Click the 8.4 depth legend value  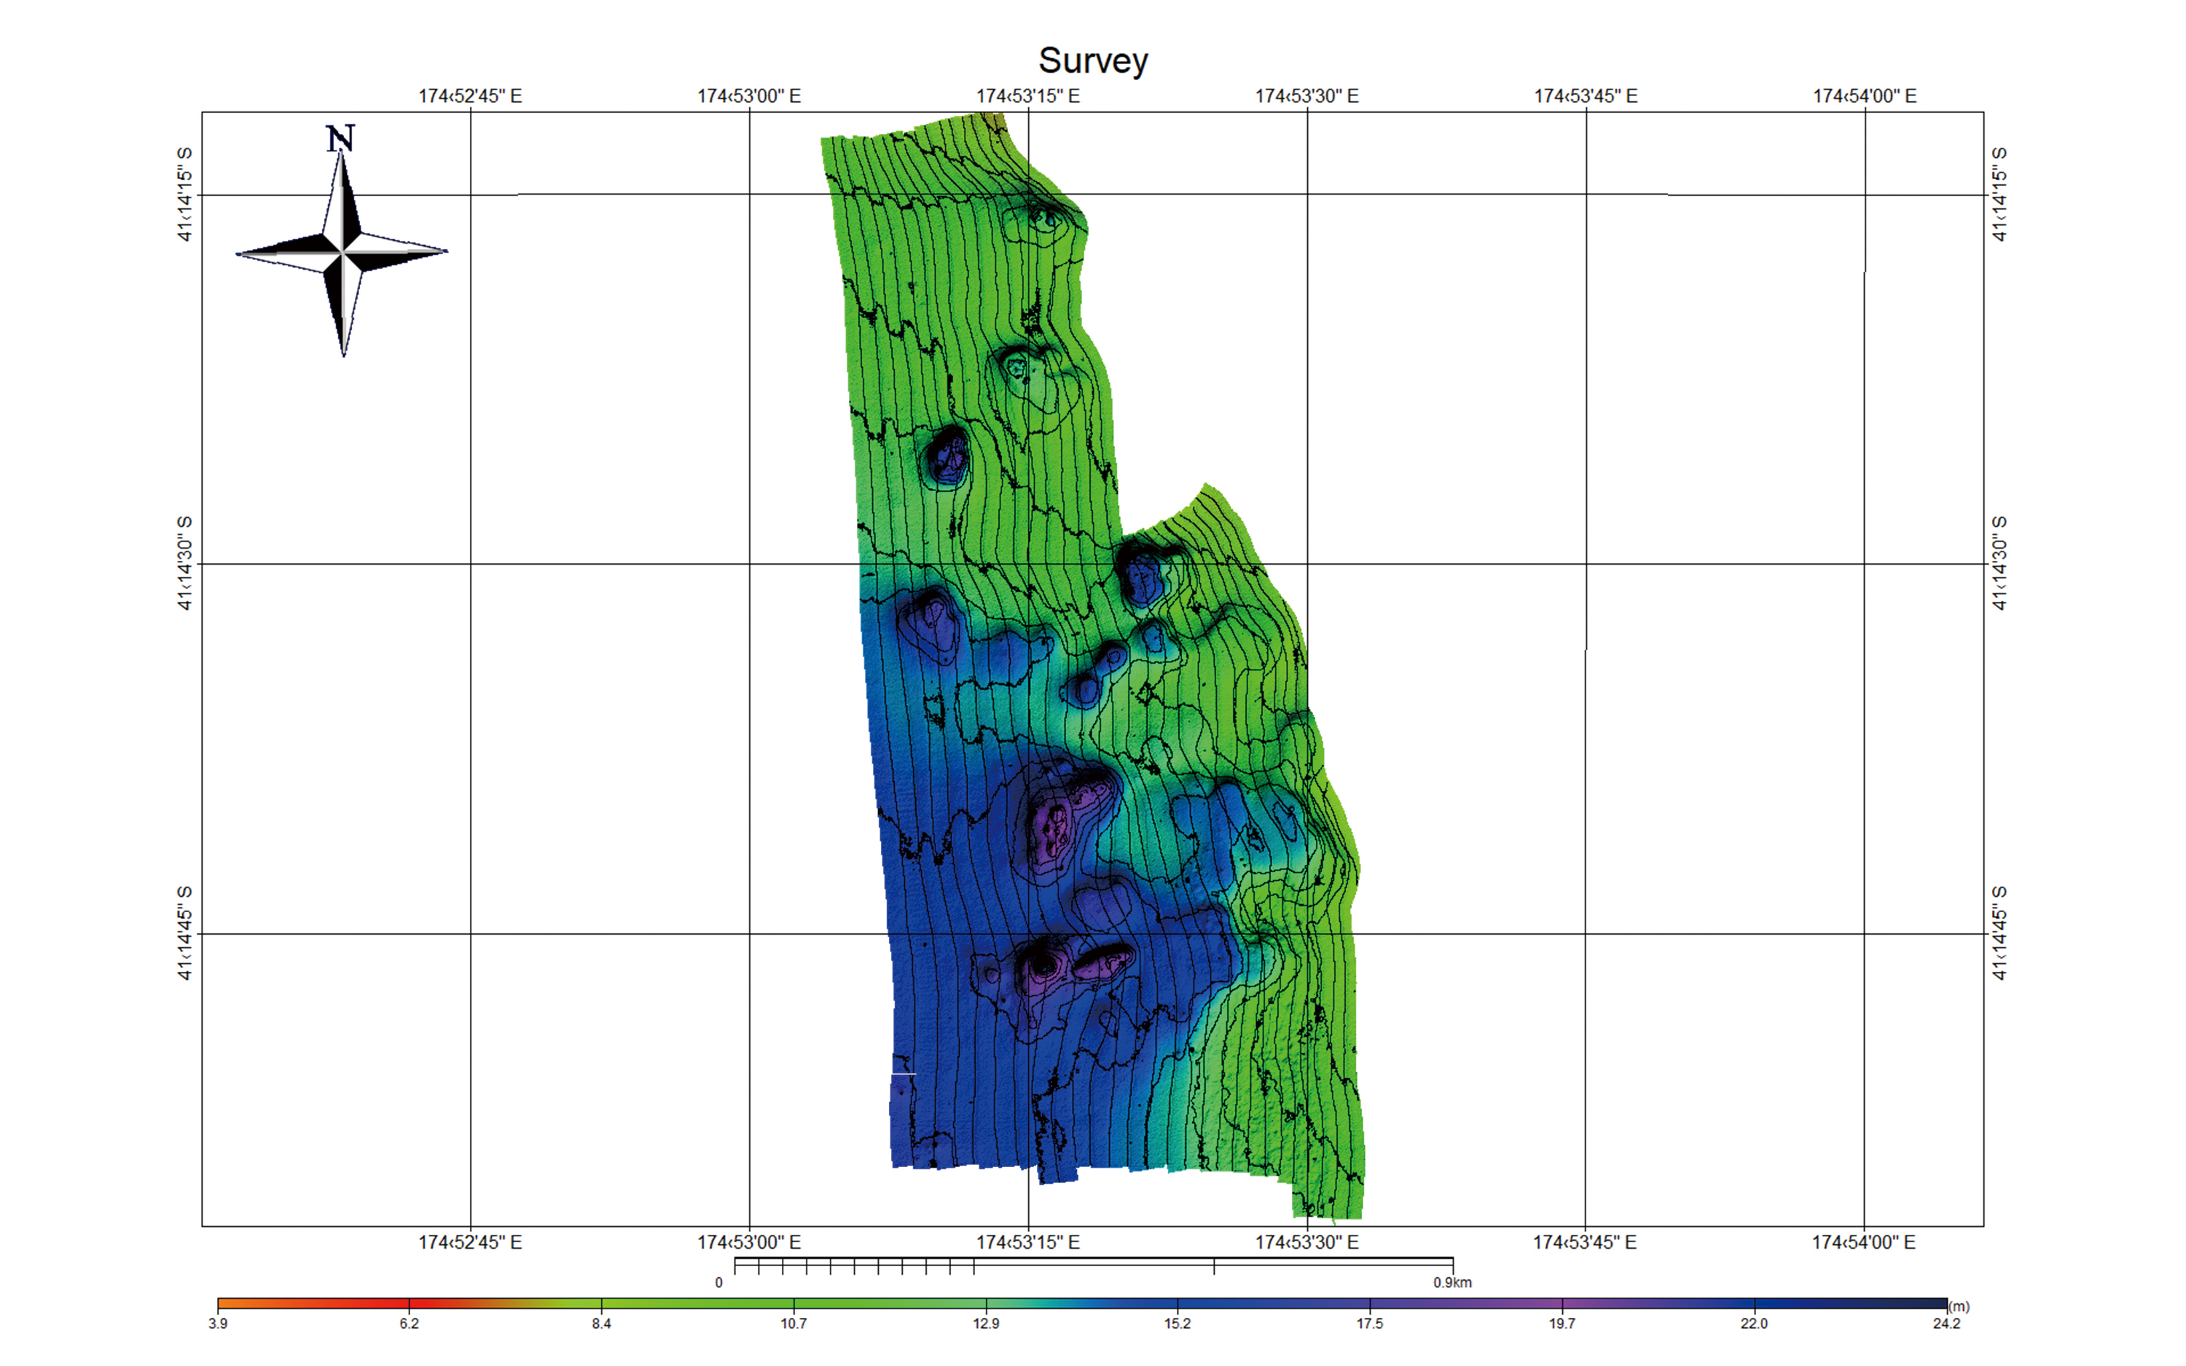[602, 1324]
